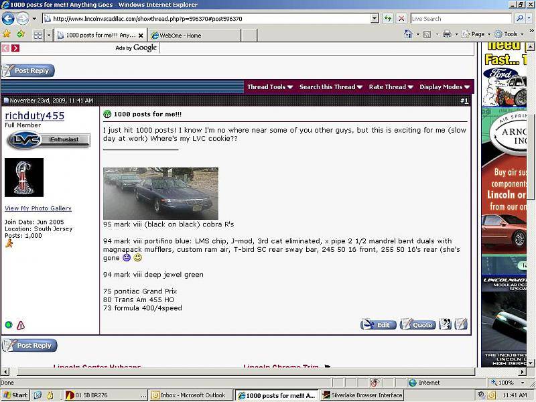Image resolution: width=536 pixels, height=402 pixels.
Task: Click the popup blocker icon in the status bar
Action: point(375,383)
